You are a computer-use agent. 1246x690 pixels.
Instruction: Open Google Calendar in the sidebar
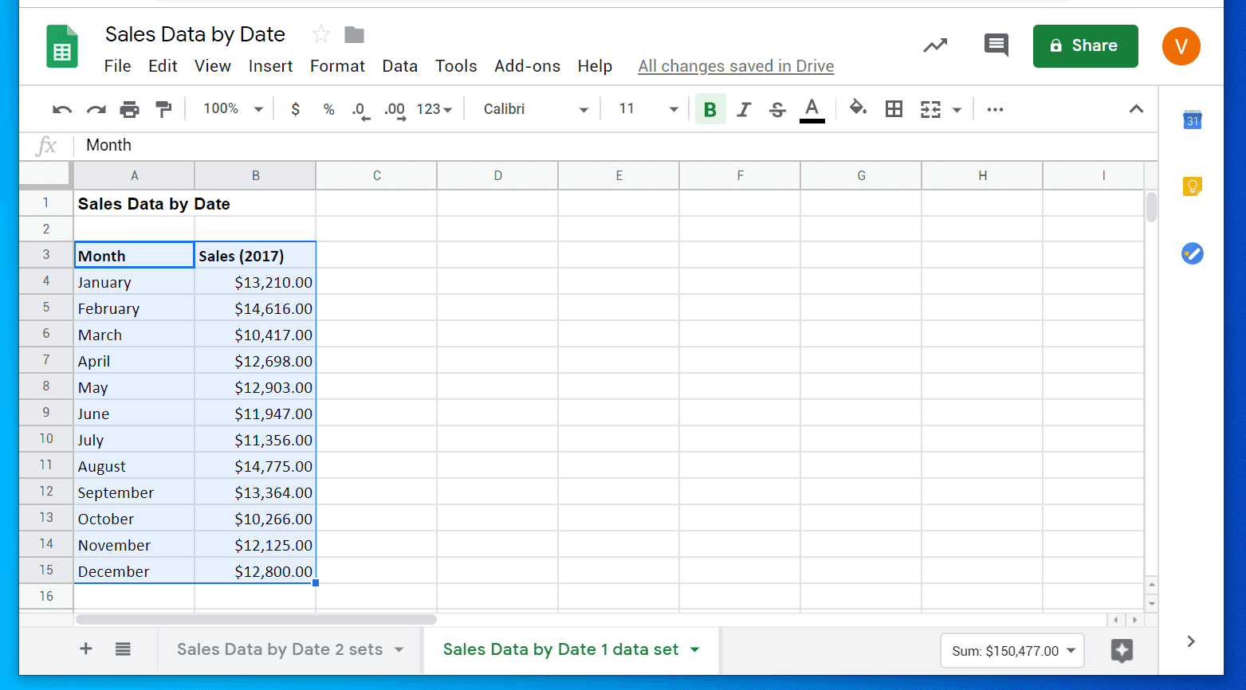pos(1192,120)
